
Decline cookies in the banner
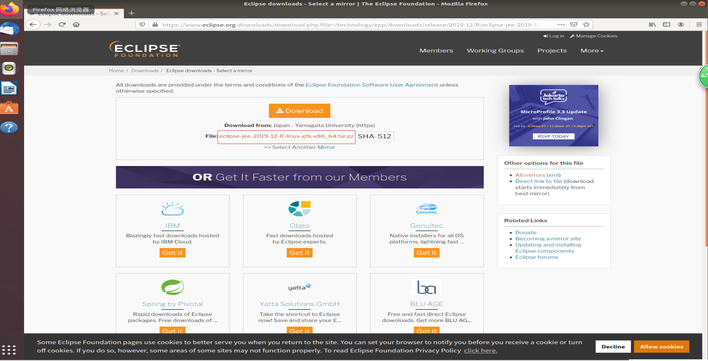[613, 346]
